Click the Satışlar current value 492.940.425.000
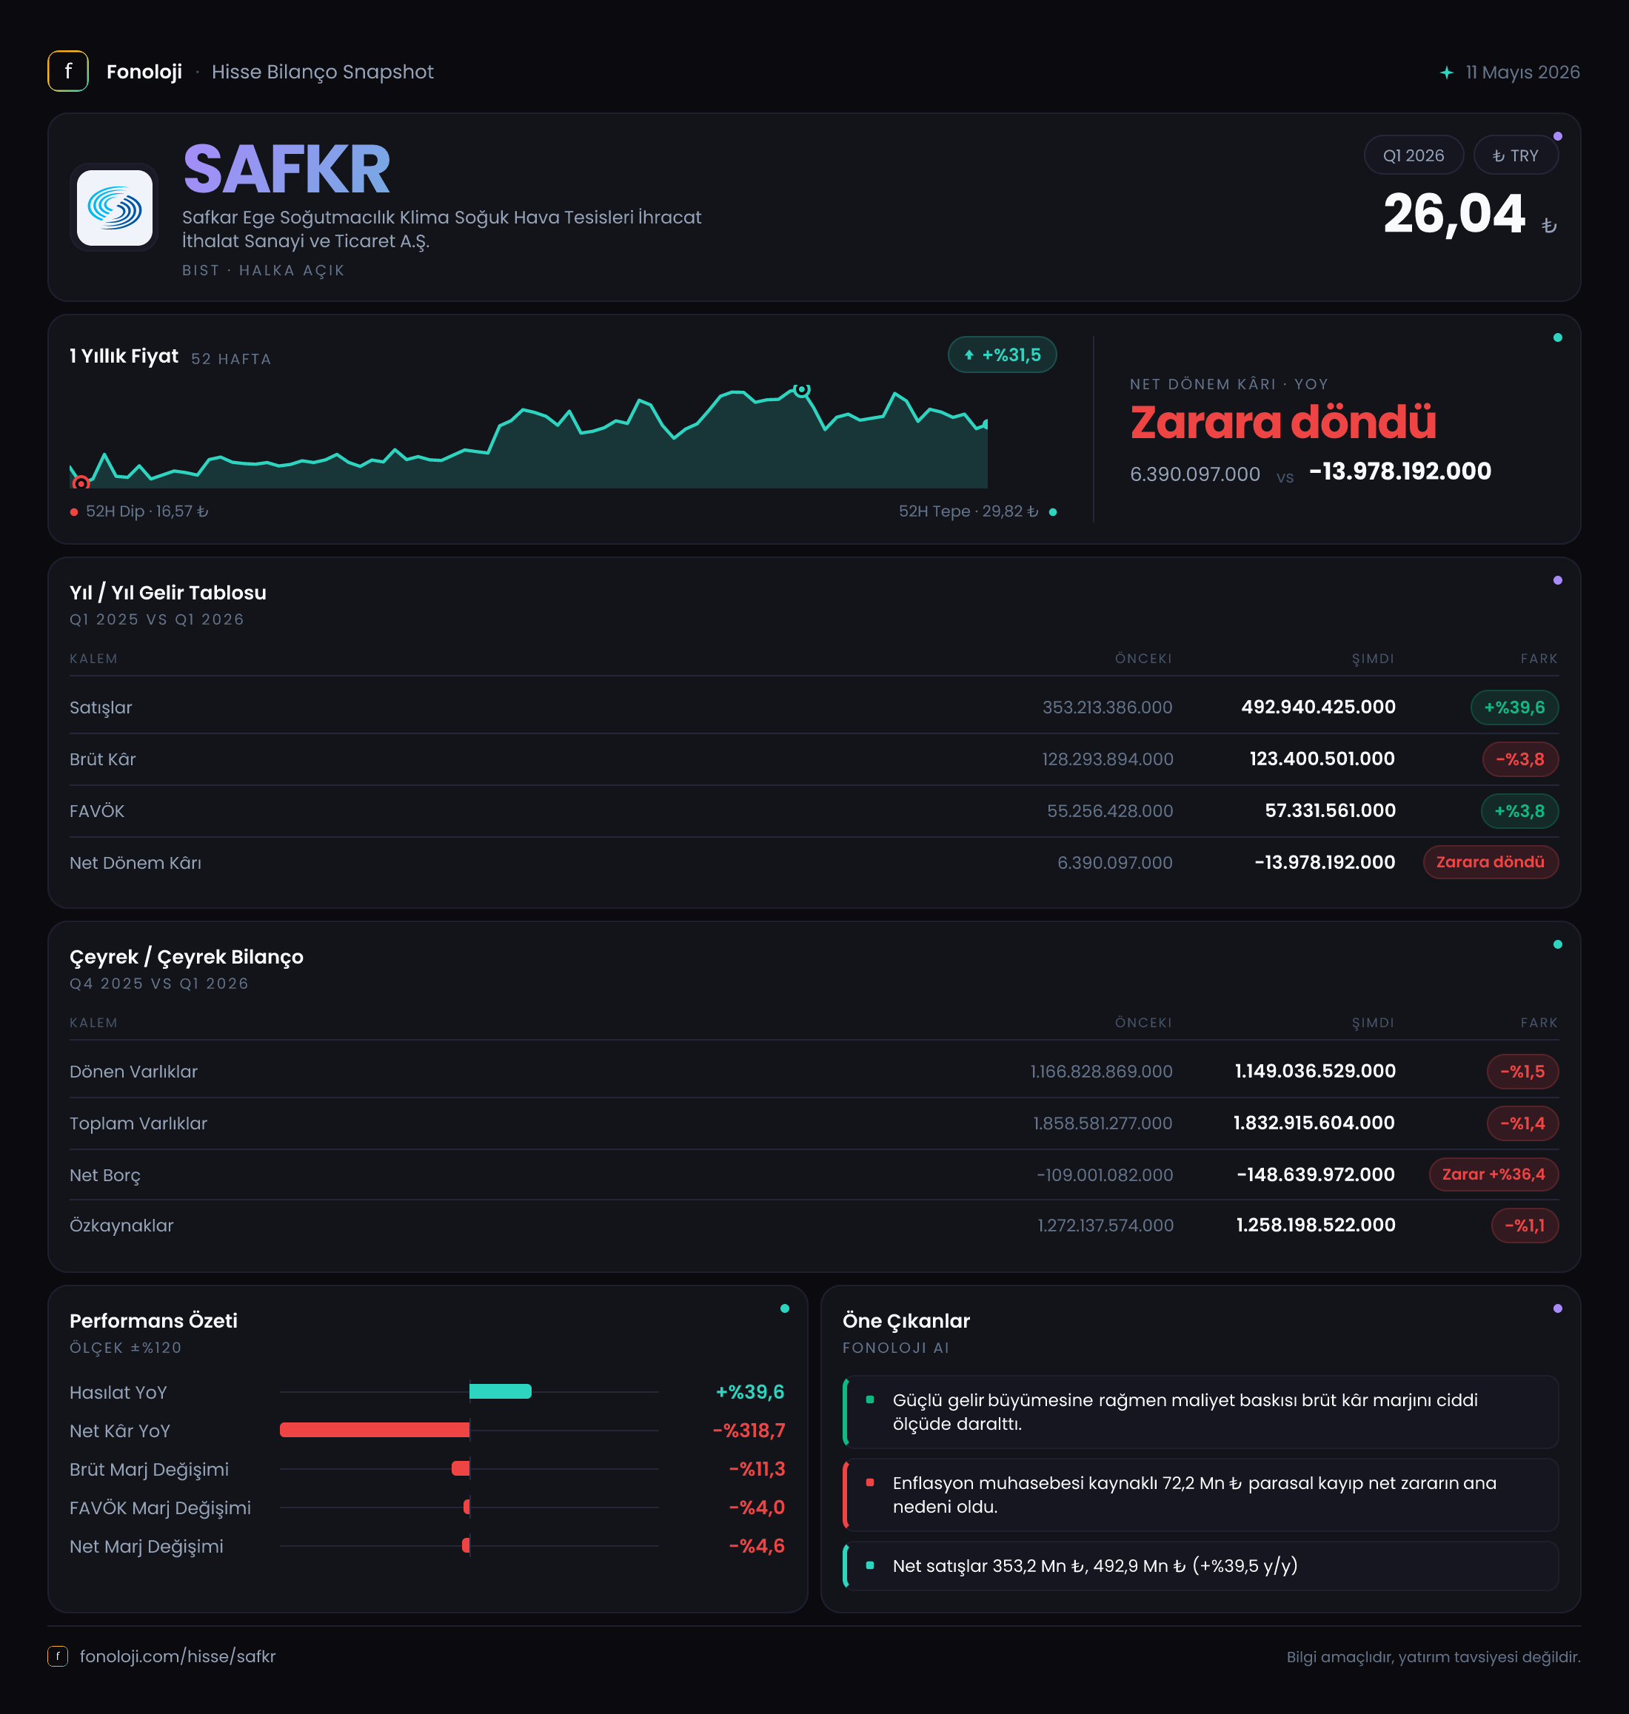Screen dimensions: 1629x1714 click(x=1318, y=708)
